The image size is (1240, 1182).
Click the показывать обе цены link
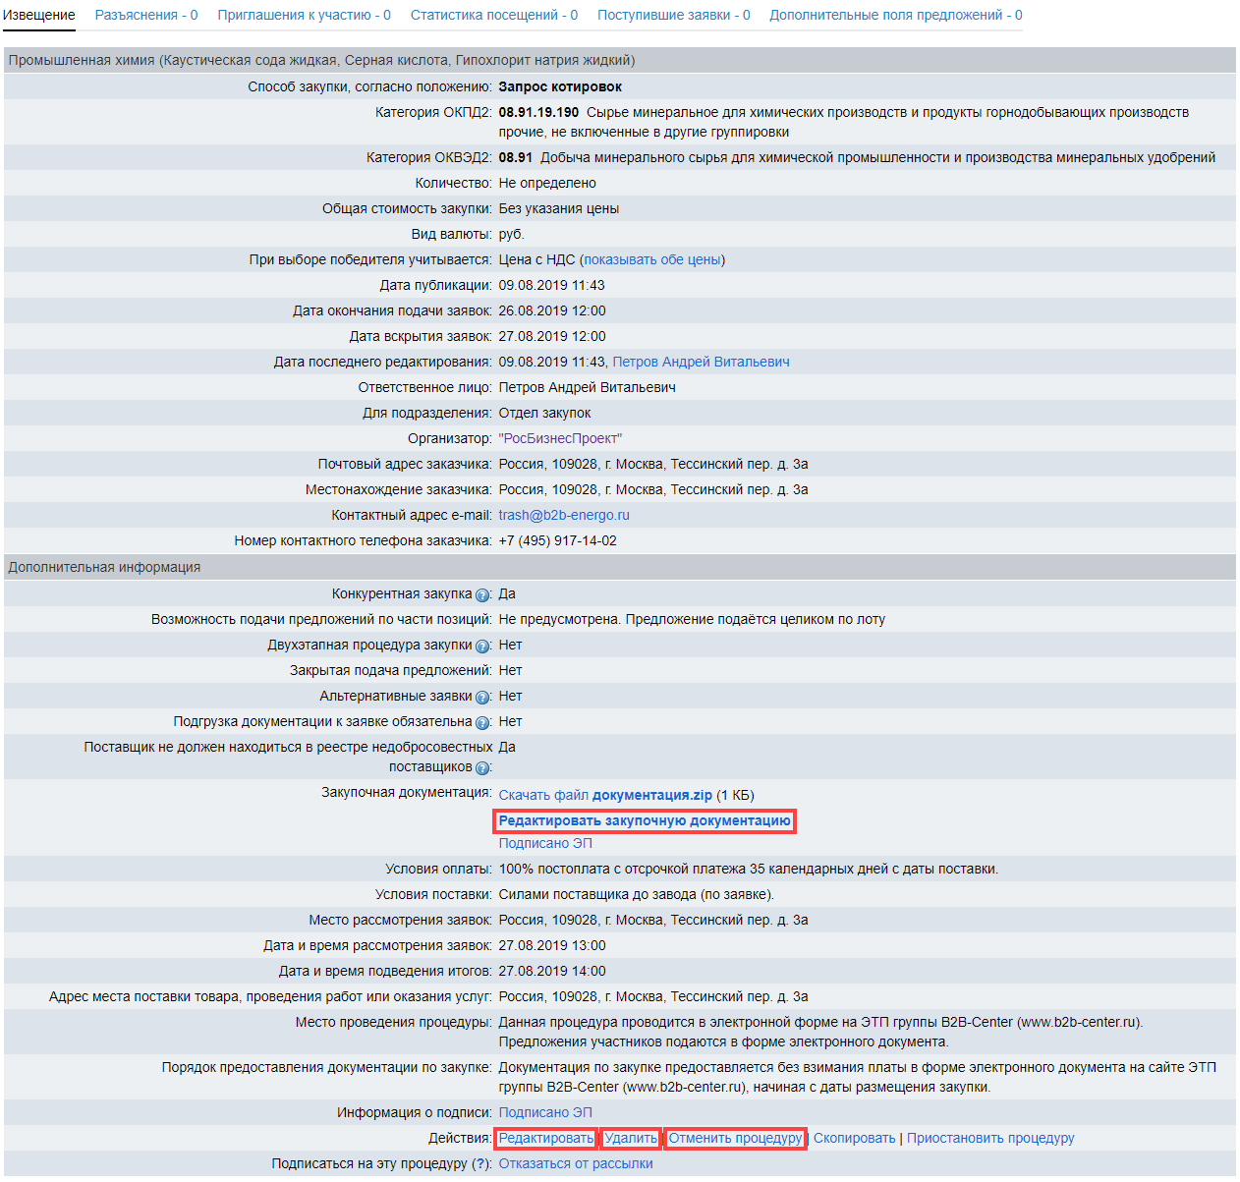pos(652,259)
